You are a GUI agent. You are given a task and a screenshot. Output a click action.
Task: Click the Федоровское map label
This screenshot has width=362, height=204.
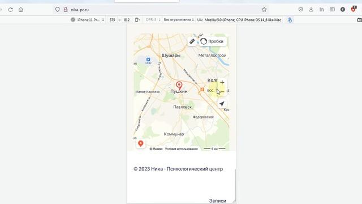203,117
